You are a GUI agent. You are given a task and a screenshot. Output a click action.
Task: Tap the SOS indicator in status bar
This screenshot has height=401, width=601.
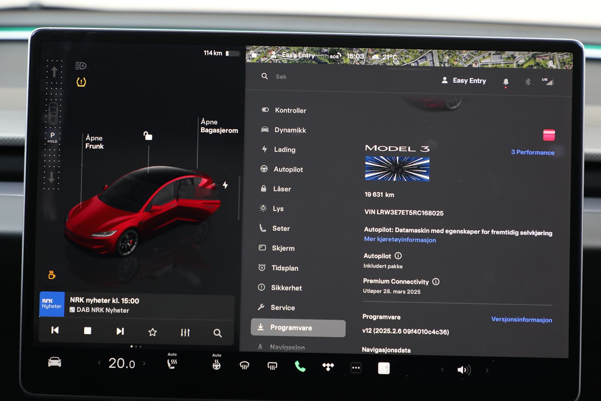click(335, 56)
